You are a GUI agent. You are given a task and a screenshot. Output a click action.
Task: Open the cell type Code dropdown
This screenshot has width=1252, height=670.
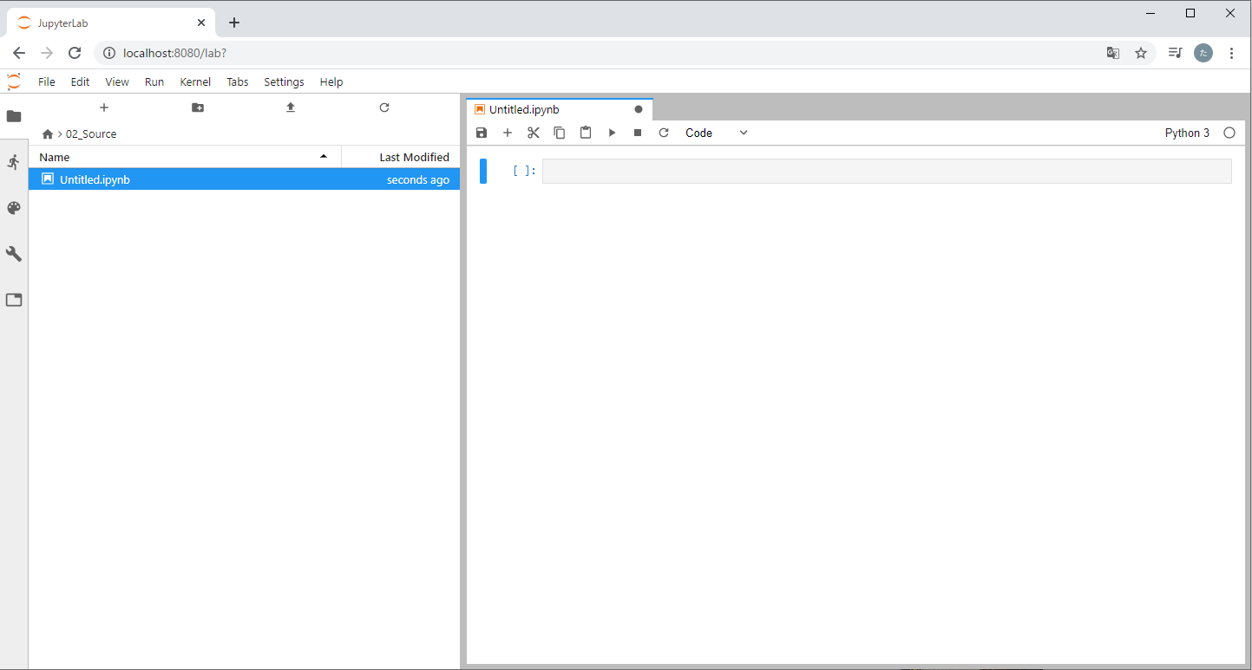pyautogui.click(x=716, y=133)
